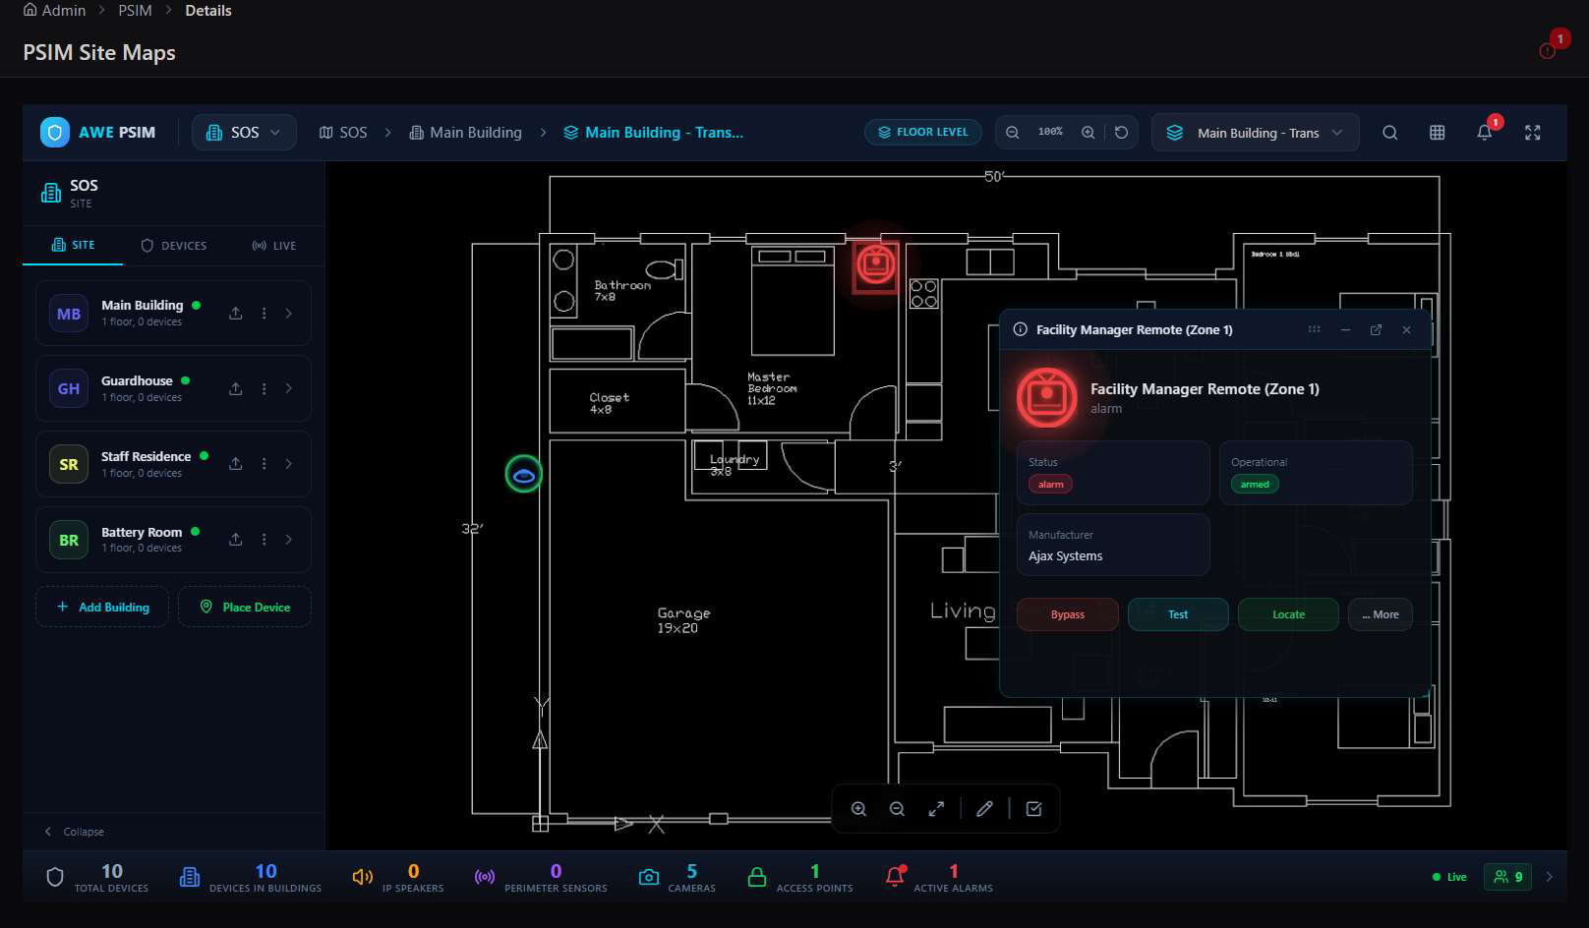Expand status bar with right chevron
The height and width of the screenshot is (928, 1589).
(1550, 877)
